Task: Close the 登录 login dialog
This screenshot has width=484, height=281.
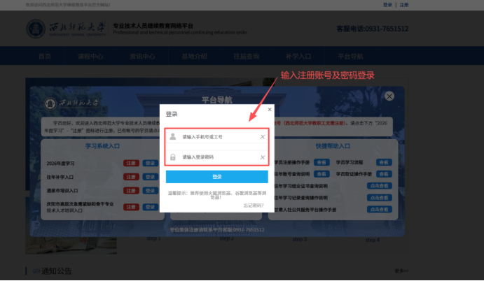Action: 270,109
